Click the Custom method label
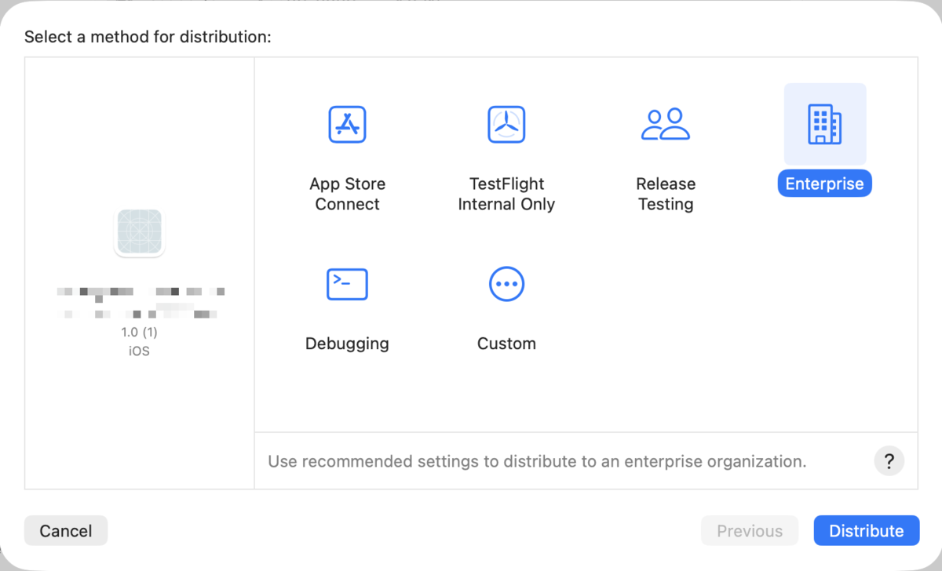 click(506, 344)
